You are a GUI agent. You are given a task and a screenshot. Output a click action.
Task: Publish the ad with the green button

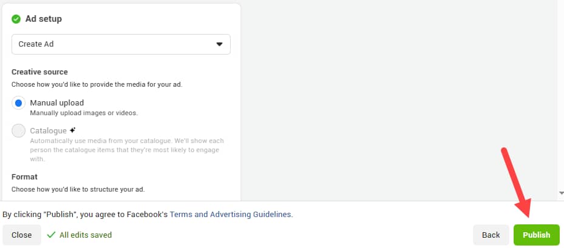(x=536, y=235)
